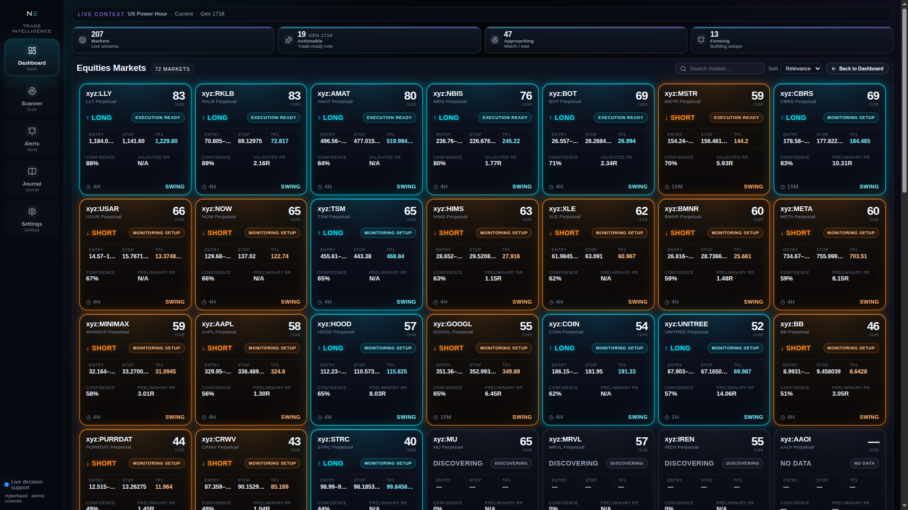The height and width of the screenshot is (510, 908).
Task: Select the 207 Markets summary card
Action: 173,40
